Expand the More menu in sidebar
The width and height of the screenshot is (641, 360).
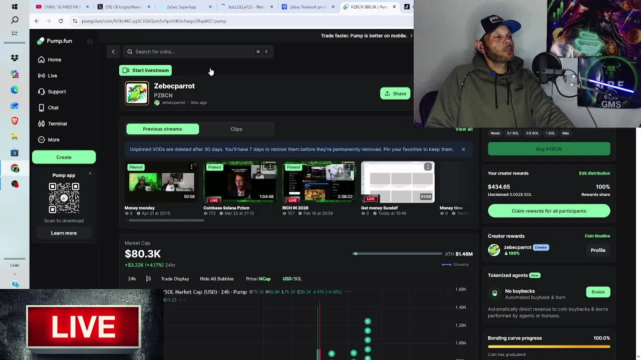pos(49,139)
